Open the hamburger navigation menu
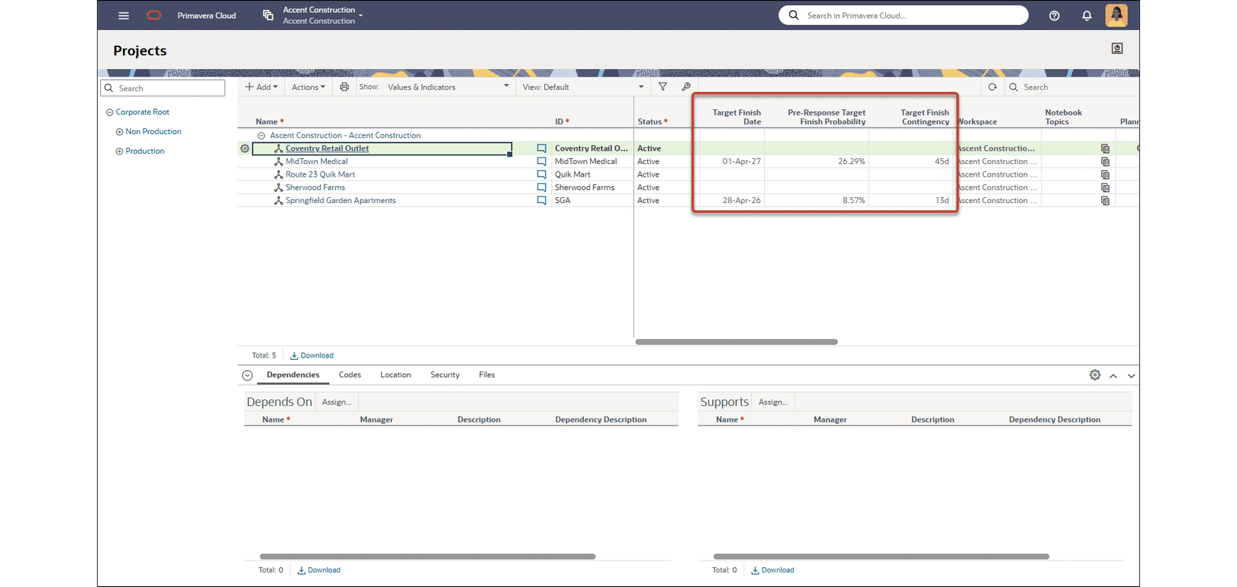The image size is (1237, 587). coord(124,15)
